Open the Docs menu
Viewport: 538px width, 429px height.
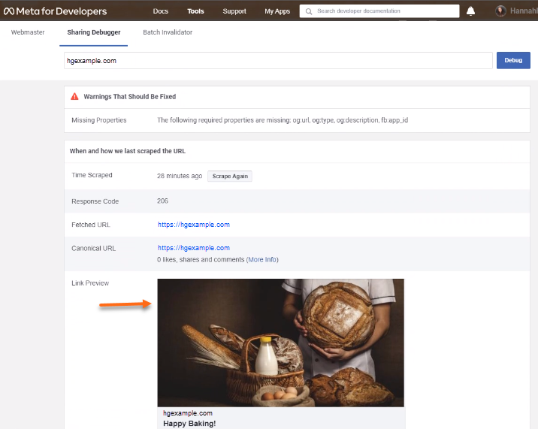tap(160, 11)
